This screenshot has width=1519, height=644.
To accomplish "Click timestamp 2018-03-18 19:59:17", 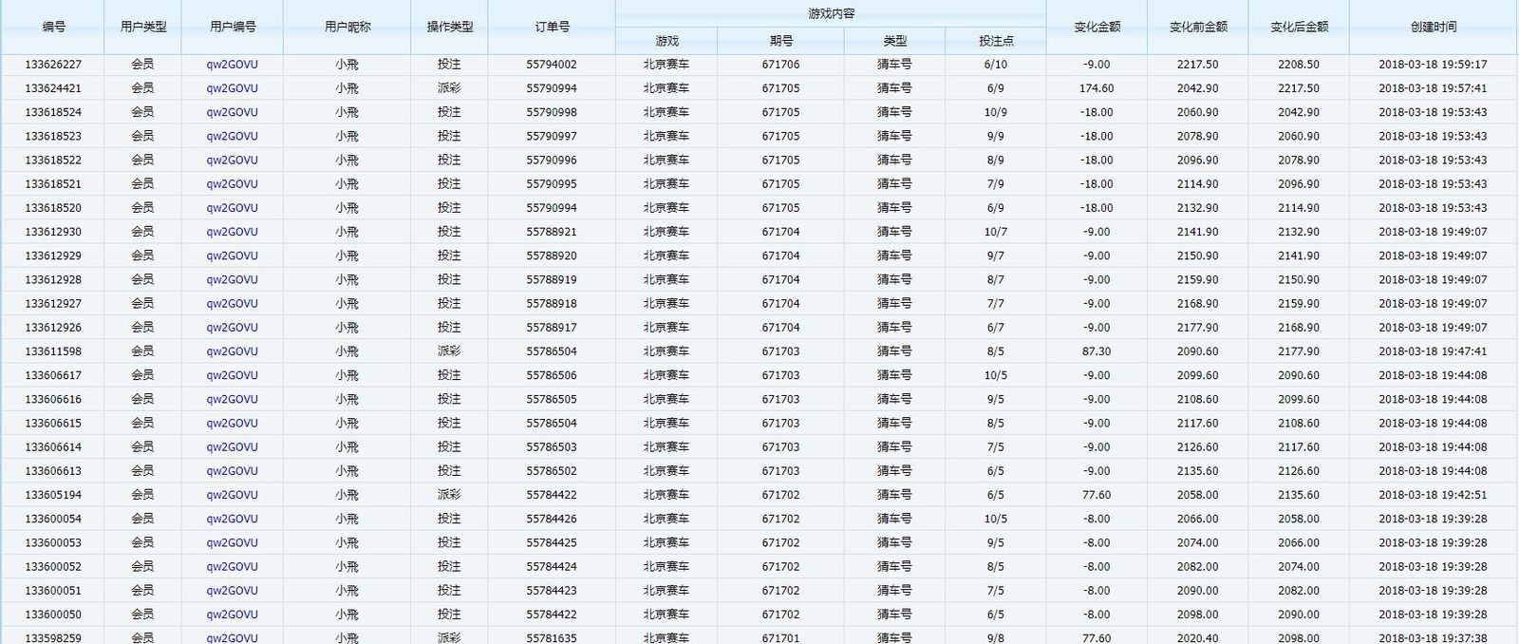I will pos(1433,65).
